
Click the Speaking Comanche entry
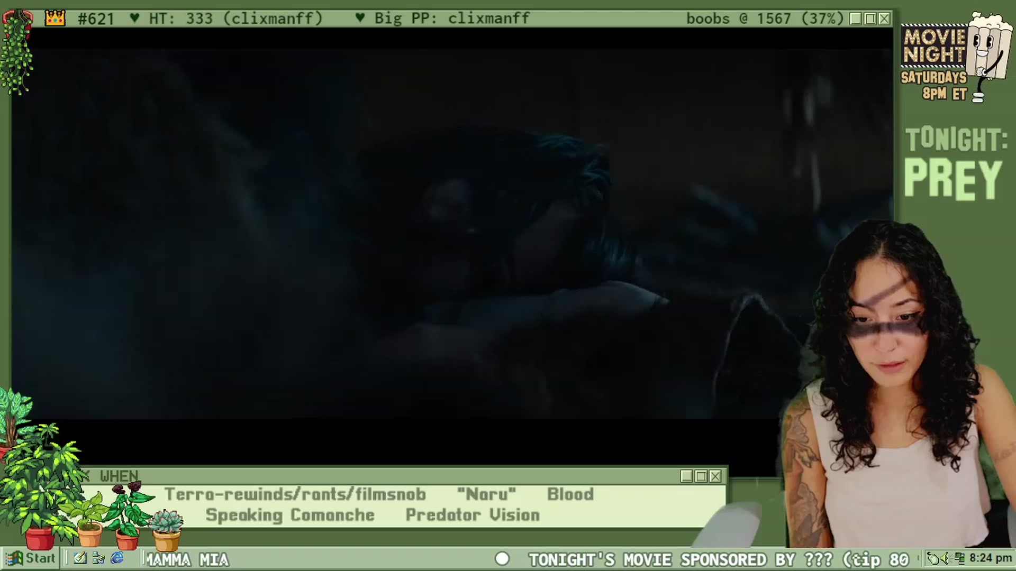290,515
